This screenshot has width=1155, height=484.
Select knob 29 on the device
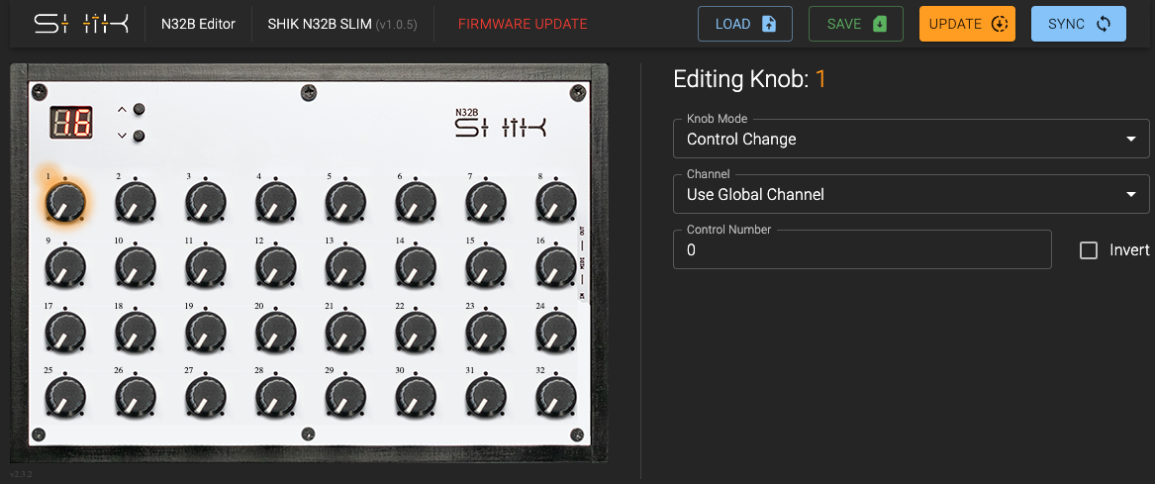pos(346,396)
